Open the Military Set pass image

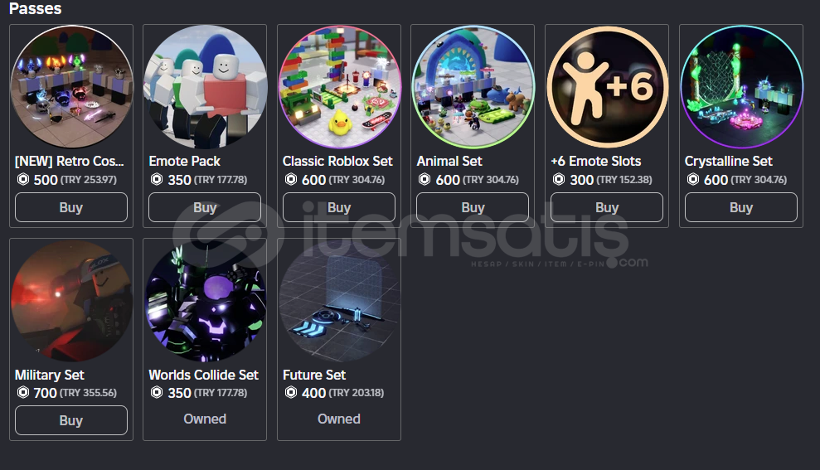tap(71, 301)
